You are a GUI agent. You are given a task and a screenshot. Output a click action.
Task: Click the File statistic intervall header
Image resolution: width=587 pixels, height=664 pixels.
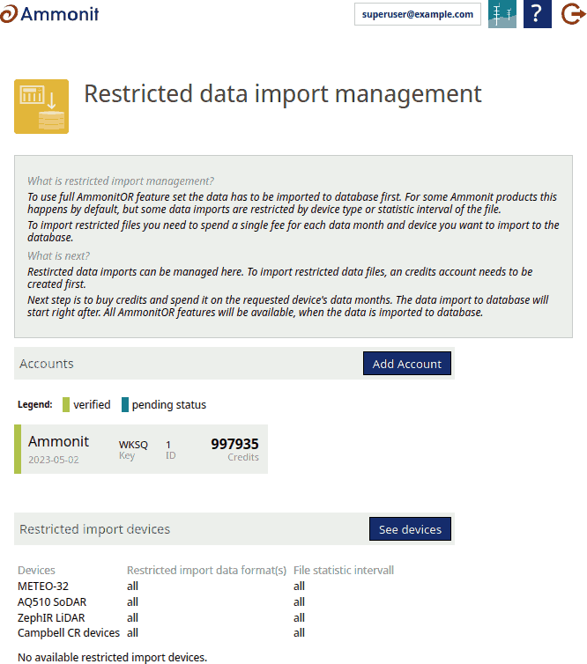(344, 571)
